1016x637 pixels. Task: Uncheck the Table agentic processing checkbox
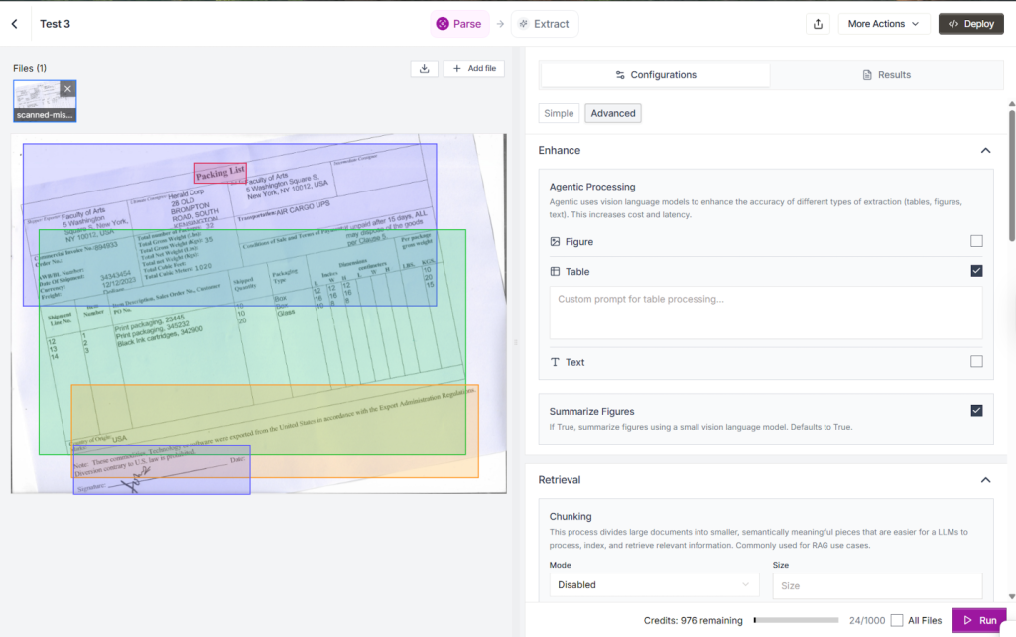[976, 271]
